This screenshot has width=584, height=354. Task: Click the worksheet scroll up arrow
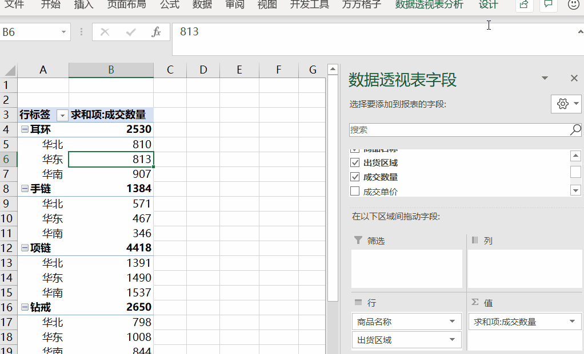(333, 69)
